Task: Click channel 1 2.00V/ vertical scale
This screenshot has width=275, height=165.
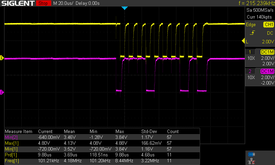Action: pyautogui.click(x=267, y=58)
